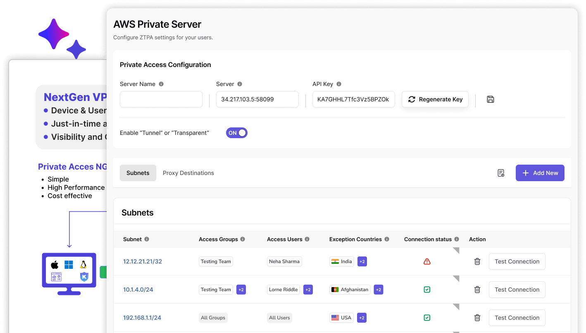Expand +2 more access users beside Lorne Riddle
The height and width of the screenshot is (333, 586).
pos(308,290)
